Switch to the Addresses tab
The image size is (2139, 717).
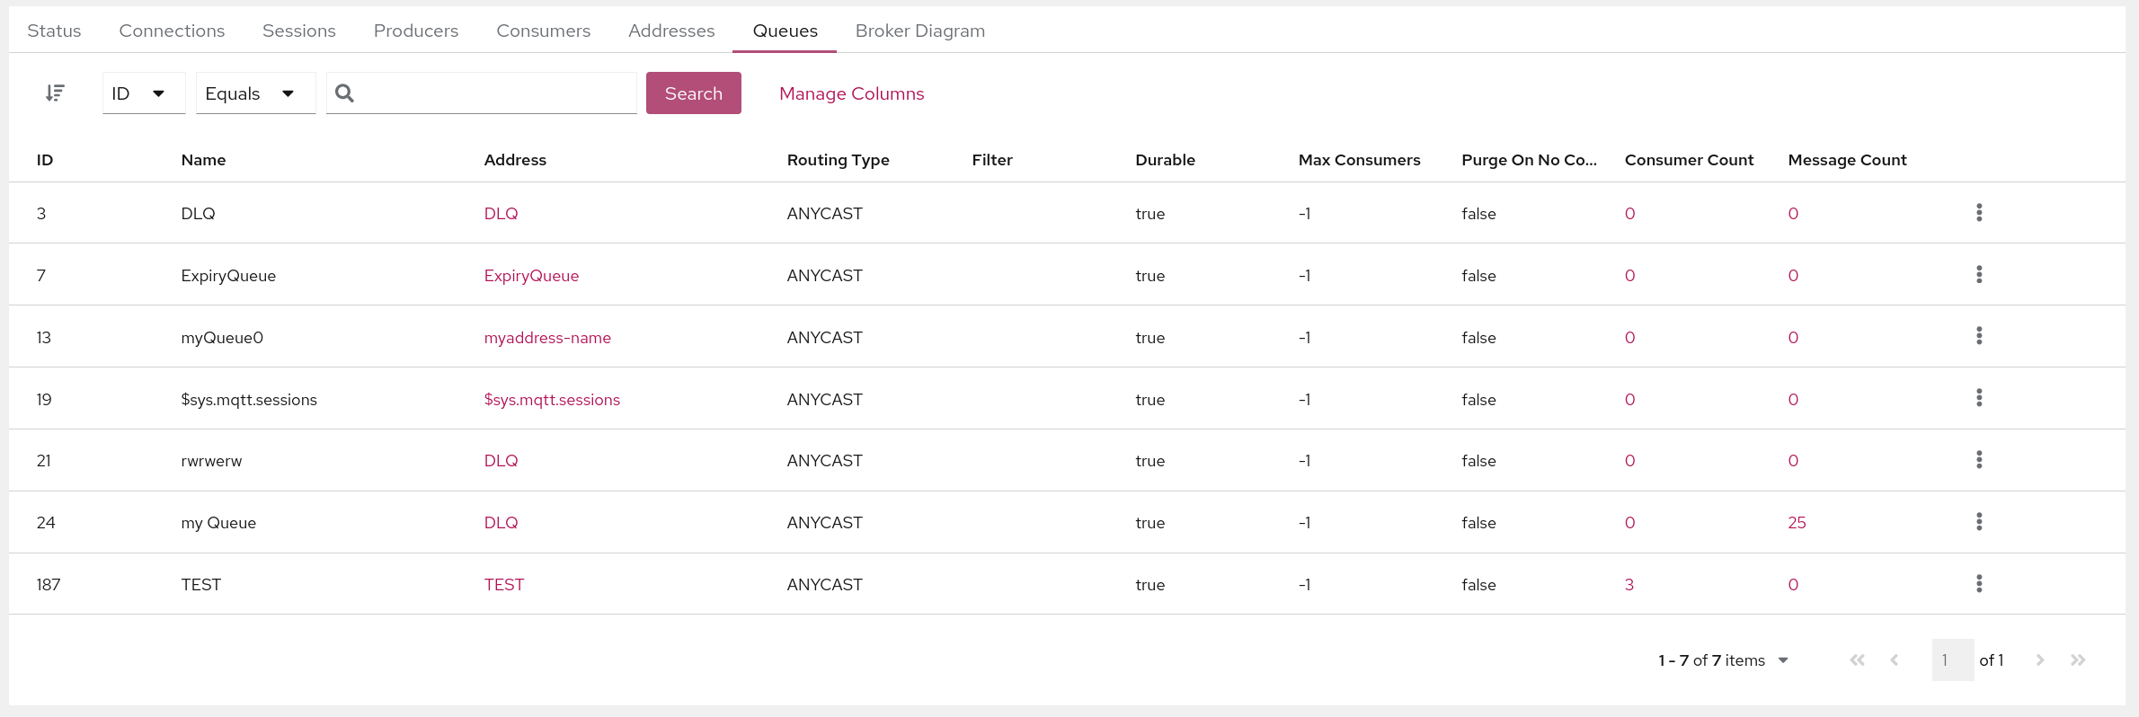(x=671, y=31)
